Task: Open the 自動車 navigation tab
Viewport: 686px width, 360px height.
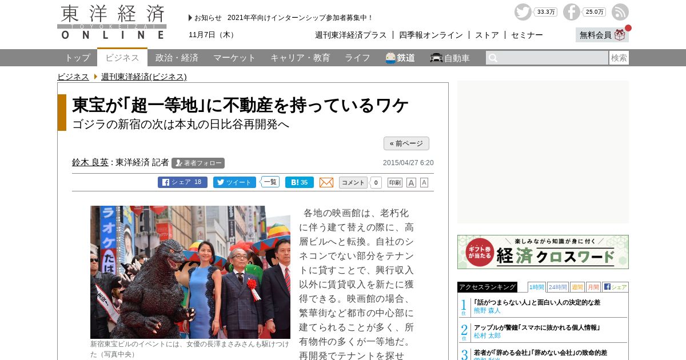Action: pyautogui.click(x=450, y=58)
